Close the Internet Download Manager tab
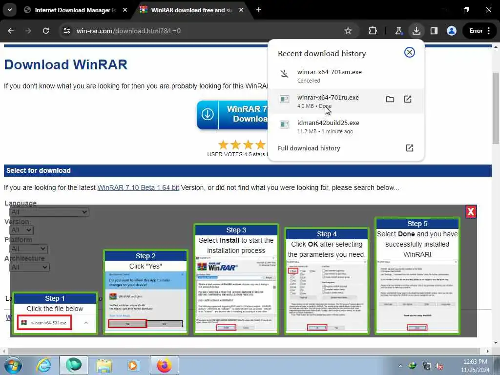500x375 pixels. tap(125, 10)
